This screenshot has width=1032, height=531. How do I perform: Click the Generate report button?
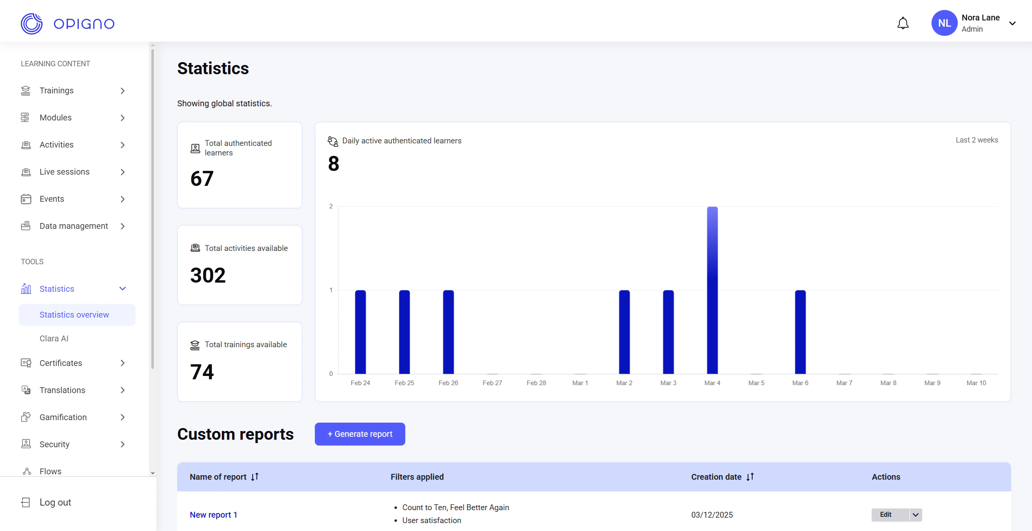point(360,434)
